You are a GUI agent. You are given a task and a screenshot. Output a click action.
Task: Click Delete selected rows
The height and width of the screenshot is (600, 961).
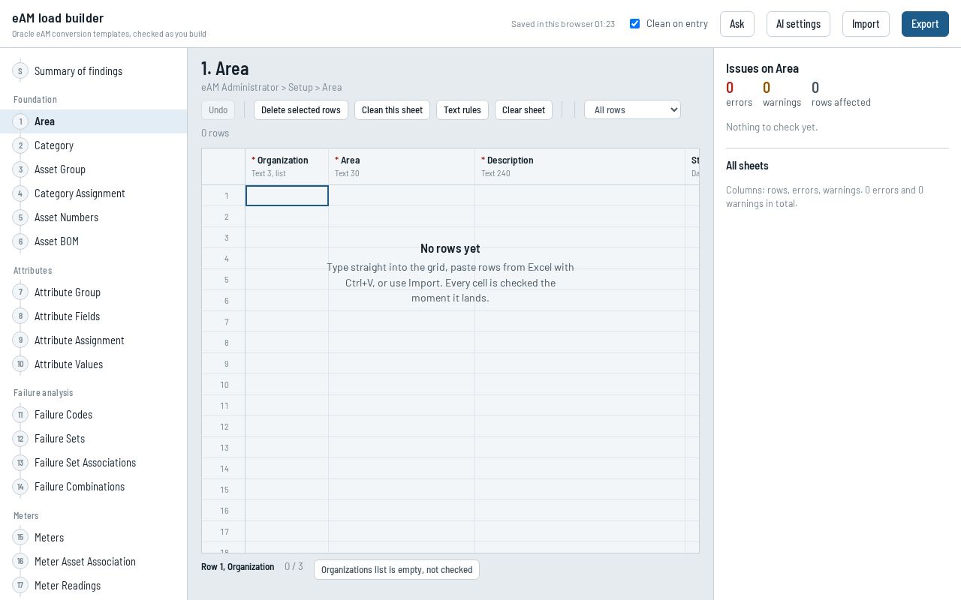[x=301, y=110]
